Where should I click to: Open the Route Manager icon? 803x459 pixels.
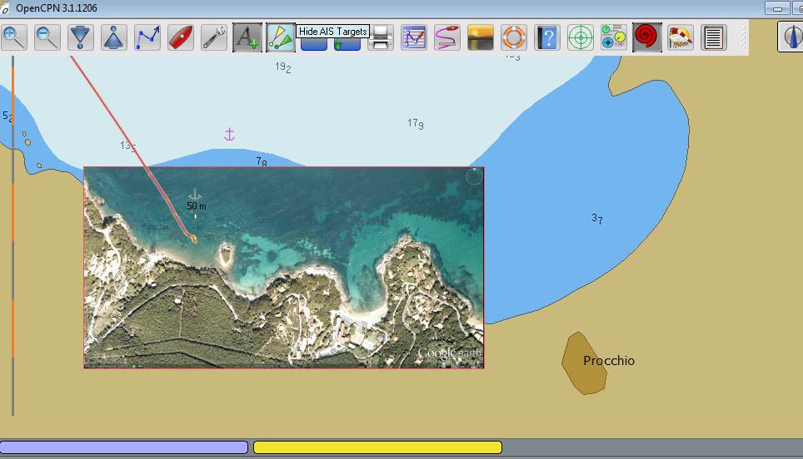coord(414,37)
